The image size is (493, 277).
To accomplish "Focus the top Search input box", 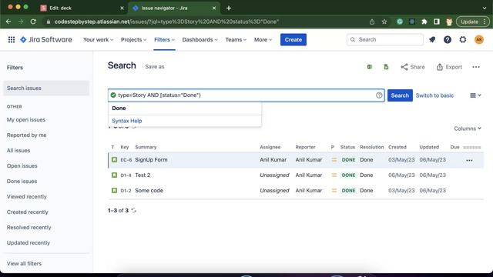I will coord(385,39).
